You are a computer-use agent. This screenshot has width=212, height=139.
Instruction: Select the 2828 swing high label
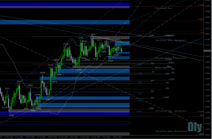[x=93, y=35]
